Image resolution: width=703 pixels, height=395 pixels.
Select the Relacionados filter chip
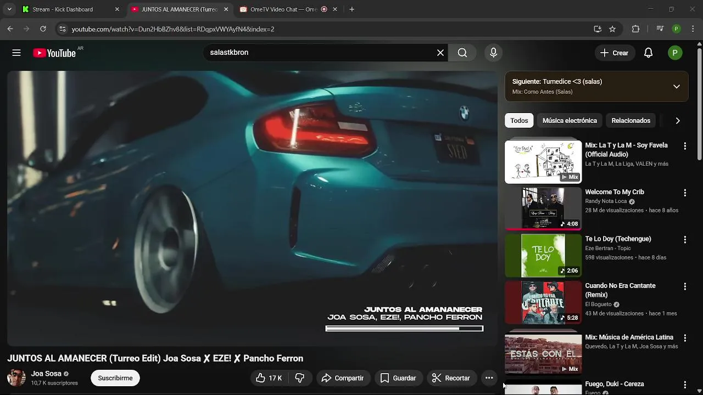tap(631, 121)
